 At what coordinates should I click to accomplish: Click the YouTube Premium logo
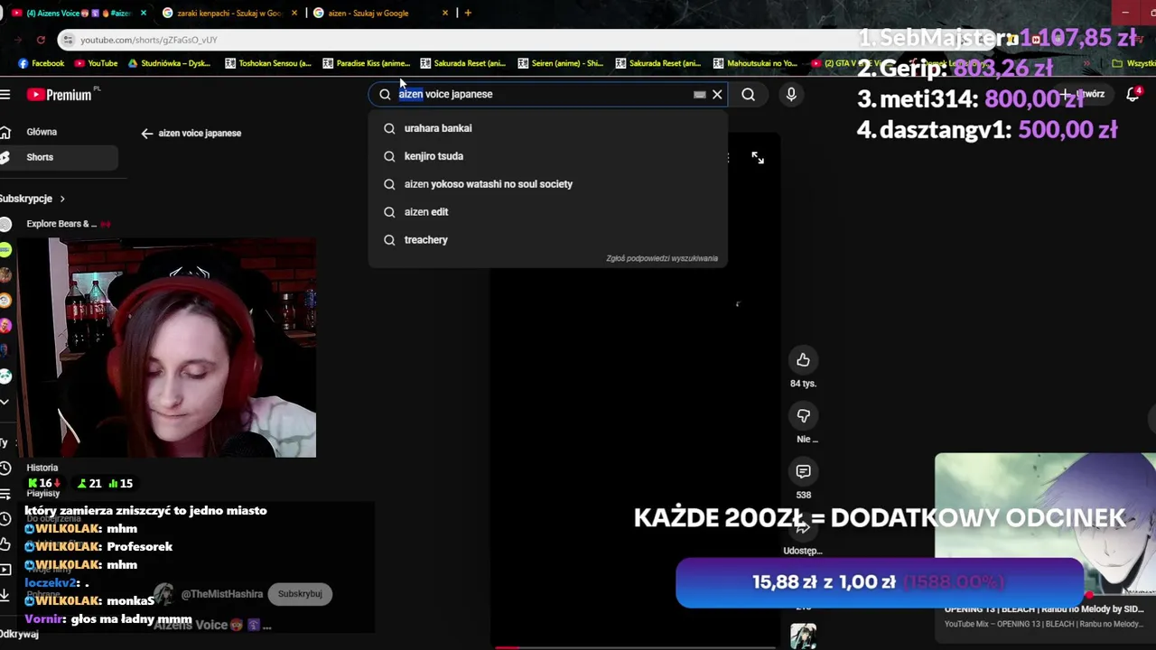coord(60,95)
